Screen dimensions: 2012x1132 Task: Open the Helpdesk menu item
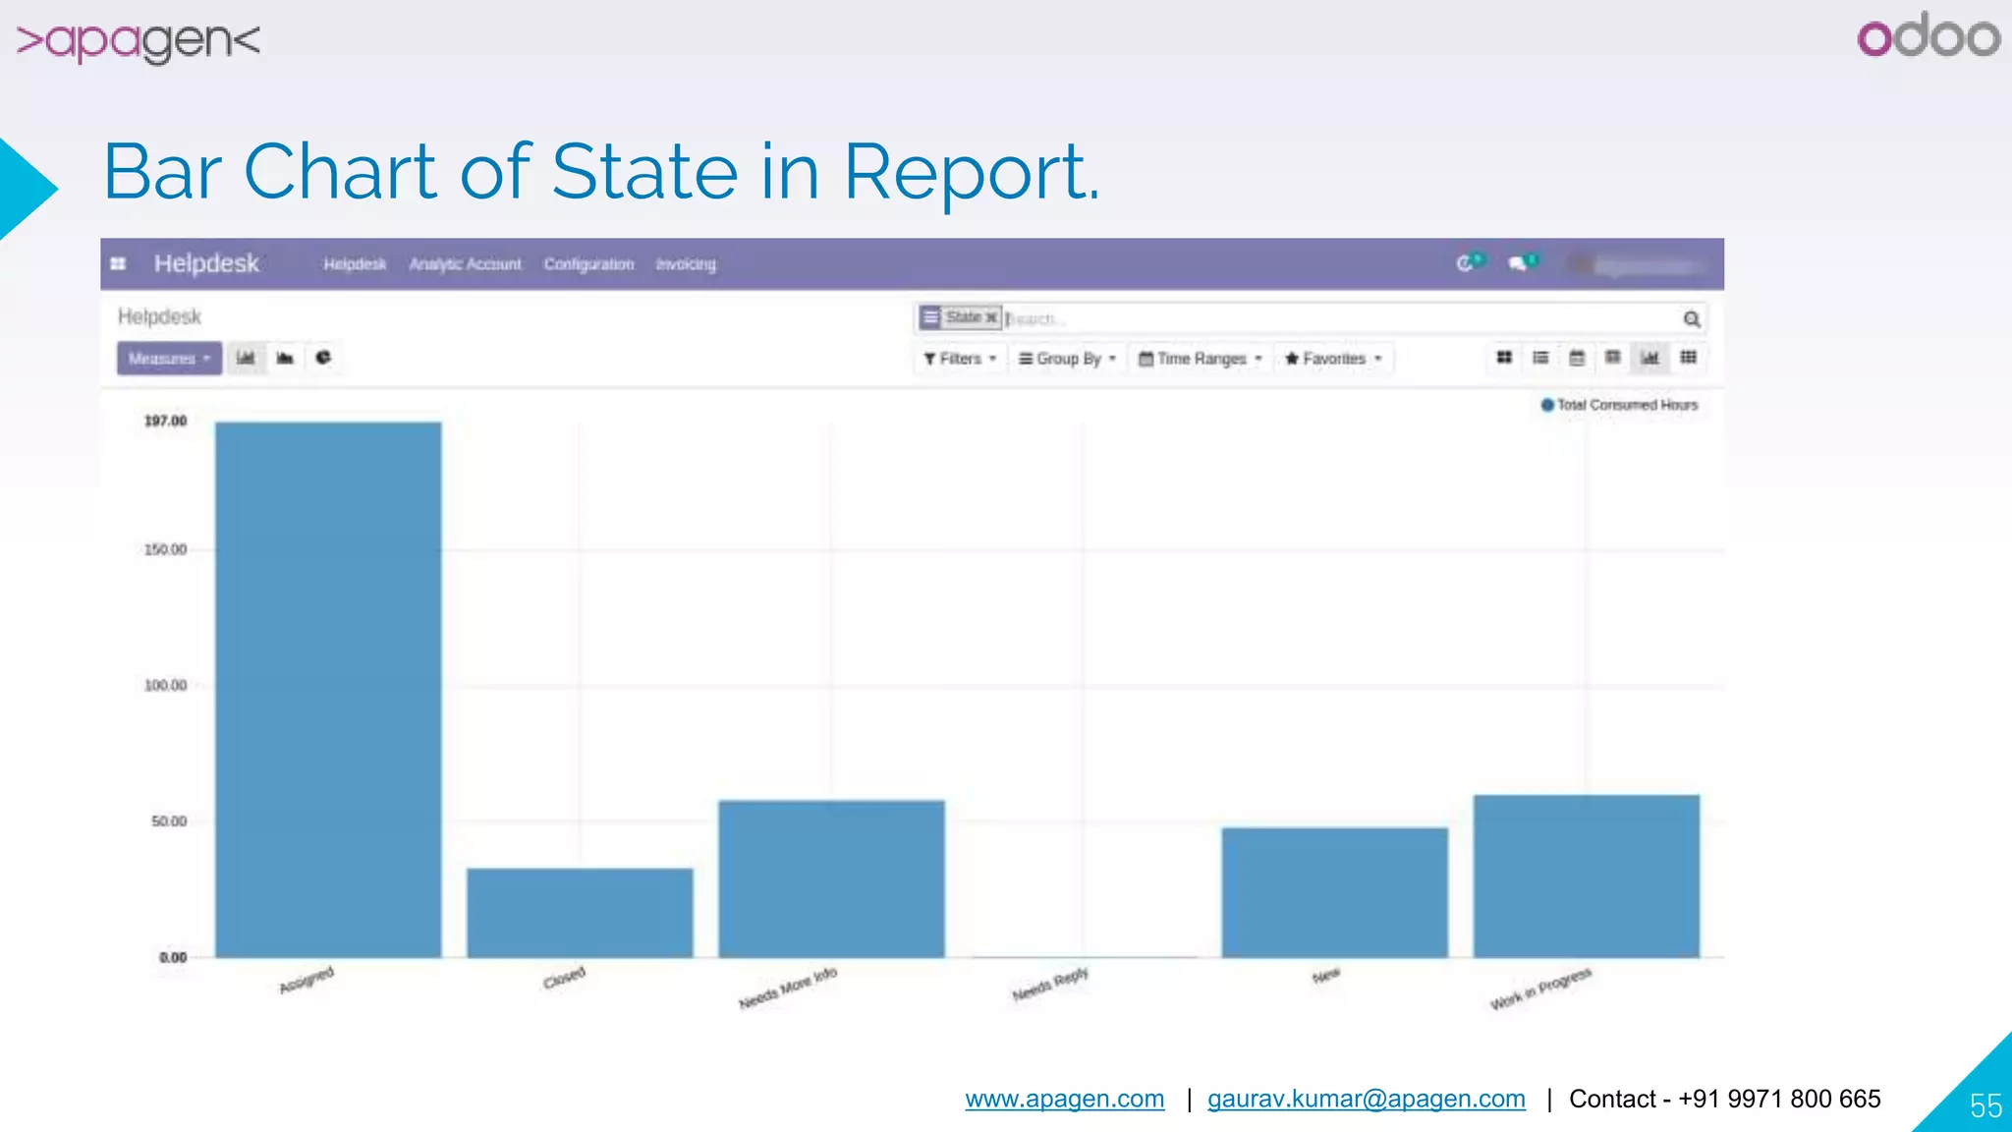pos(355,264)
